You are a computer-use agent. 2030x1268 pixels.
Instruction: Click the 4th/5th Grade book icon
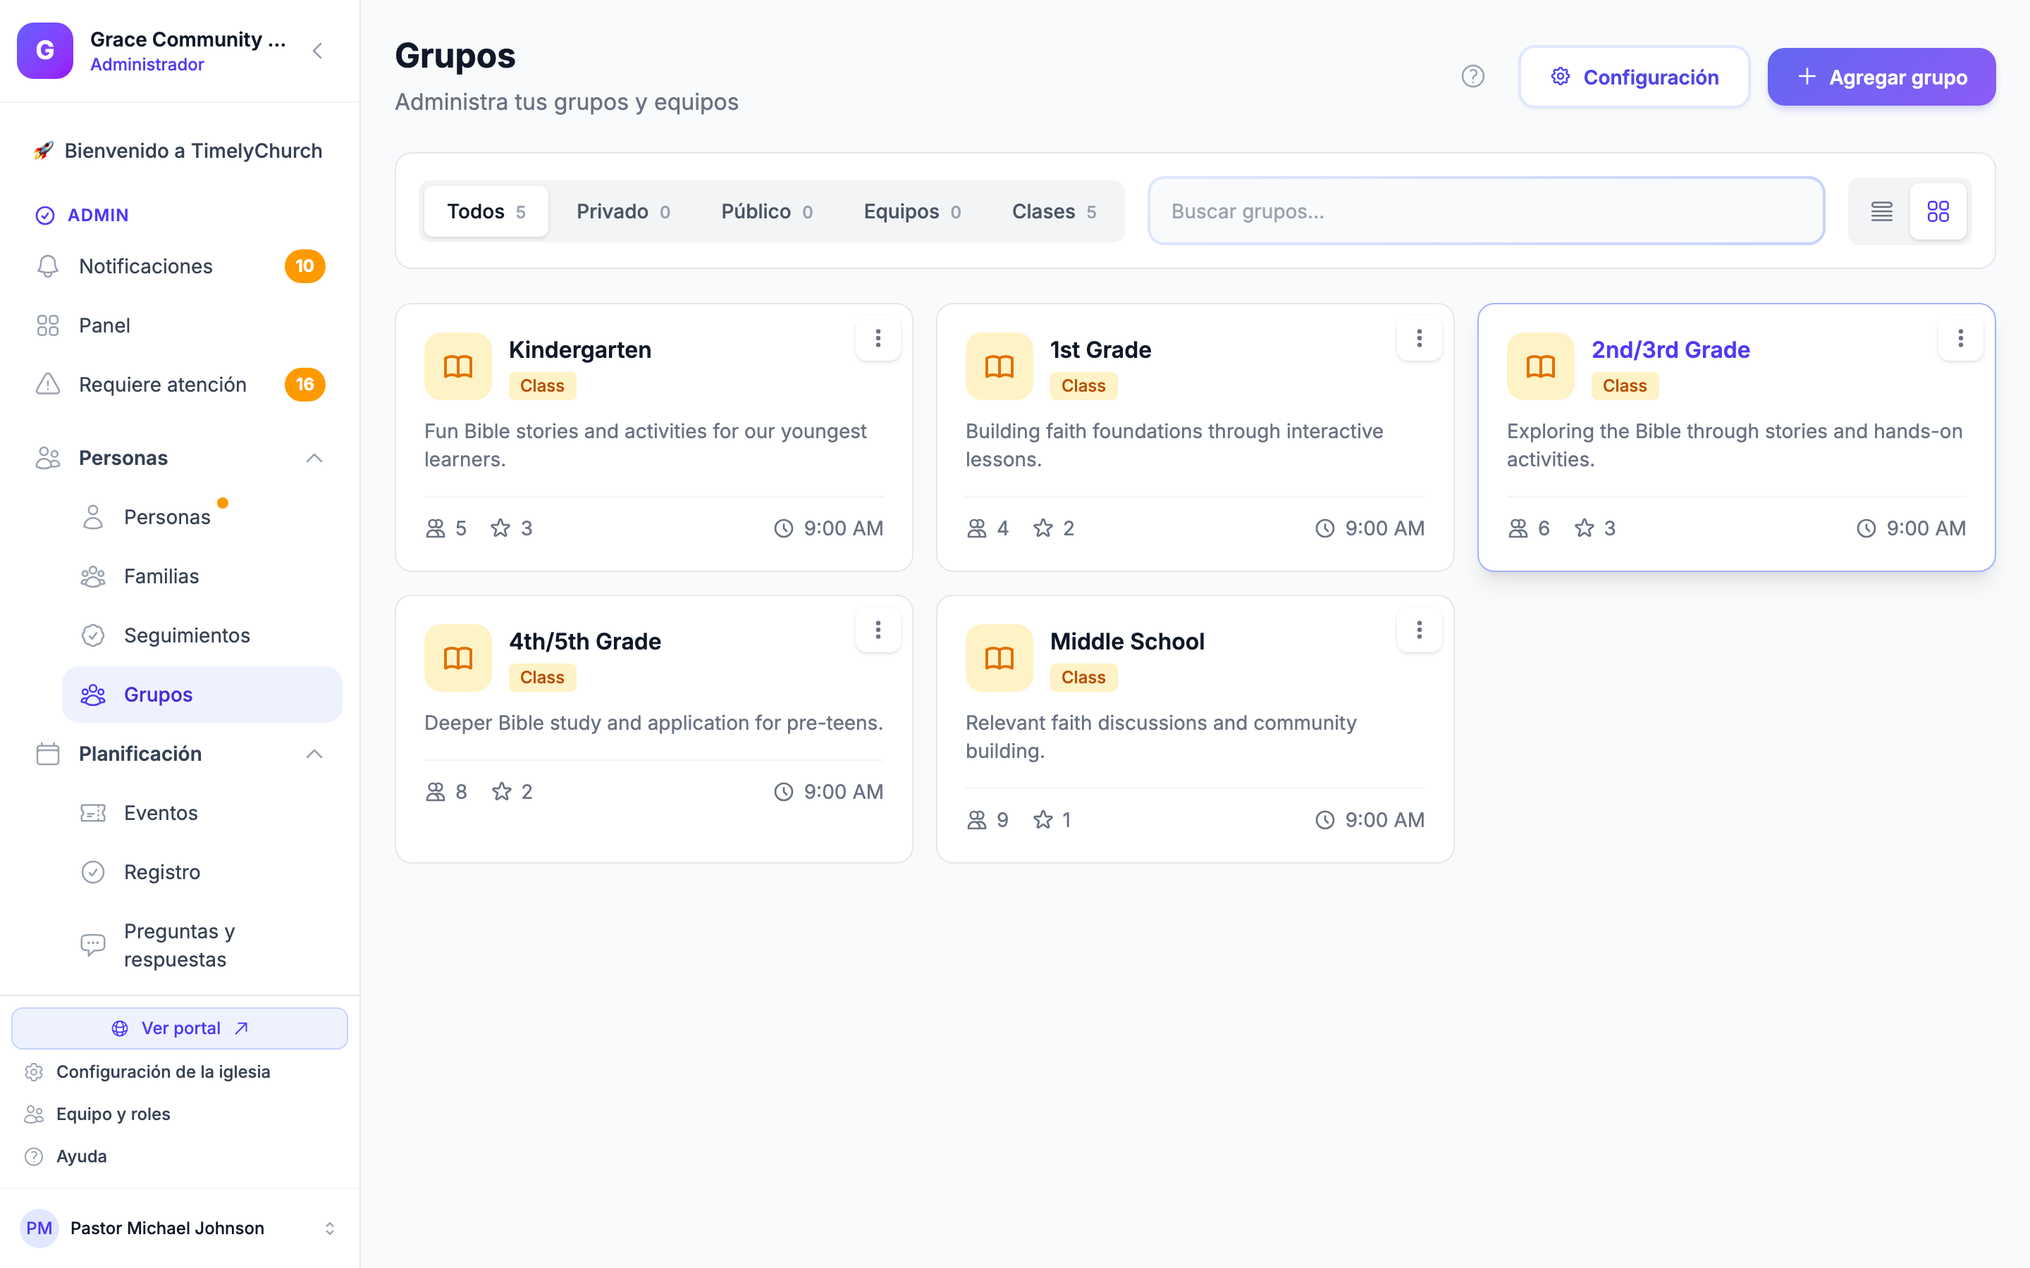pos(458,659)
